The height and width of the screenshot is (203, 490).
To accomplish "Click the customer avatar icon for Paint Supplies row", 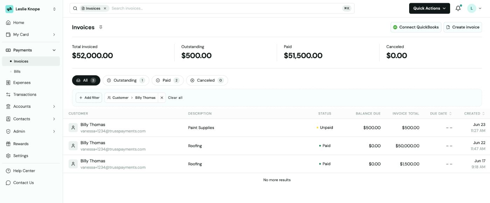I will 73,128.
